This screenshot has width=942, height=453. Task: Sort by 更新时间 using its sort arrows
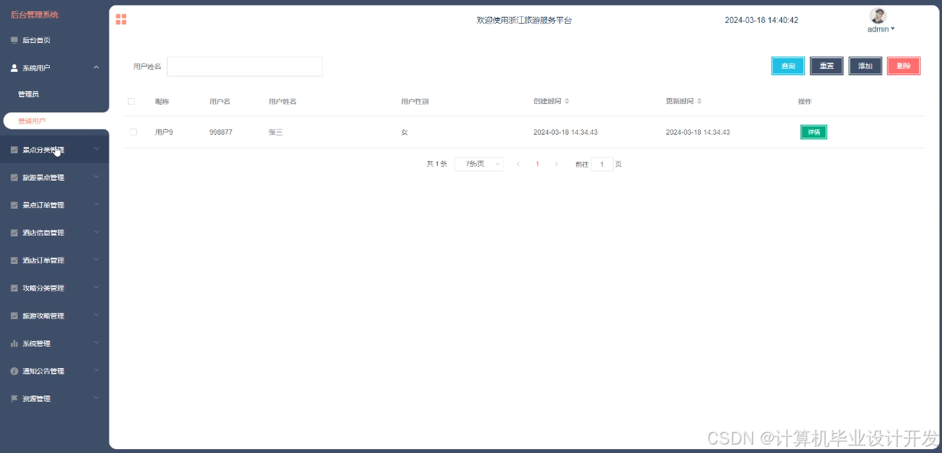(699, 101)
